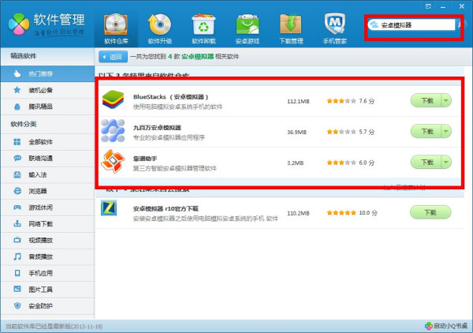Select 视频播放 category

point(47,240)
